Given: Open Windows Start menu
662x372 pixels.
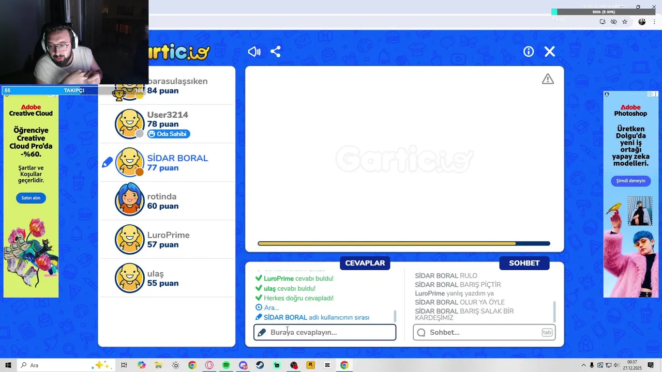Looking at the screenshot, I should coord(8,365).
